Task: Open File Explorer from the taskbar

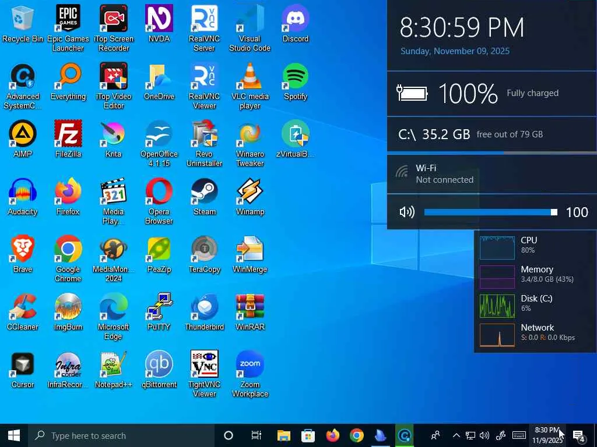Action: pyautogui.click(x=284, y=435)
